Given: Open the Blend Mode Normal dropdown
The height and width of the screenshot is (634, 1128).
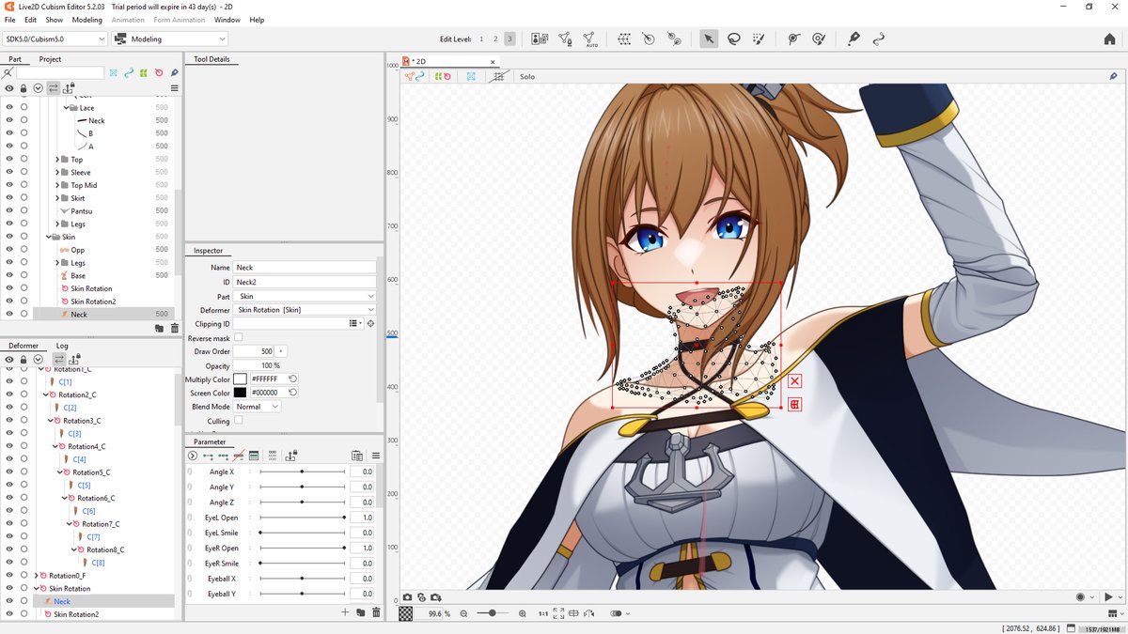Looking at the screenshot, I should pos(258,407).
